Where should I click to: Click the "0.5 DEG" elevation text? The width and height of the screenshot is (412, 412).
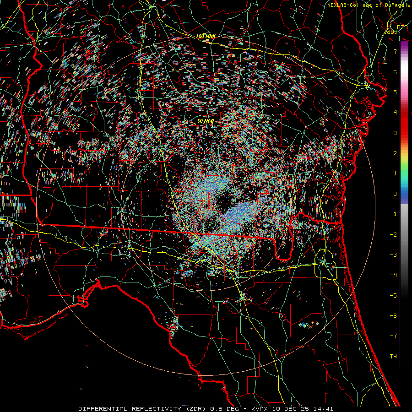coord(225,409)
